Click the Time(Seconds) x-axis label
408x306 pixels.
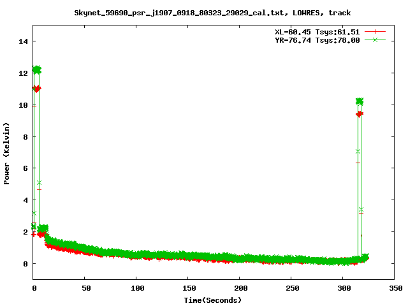click(213, 300)
